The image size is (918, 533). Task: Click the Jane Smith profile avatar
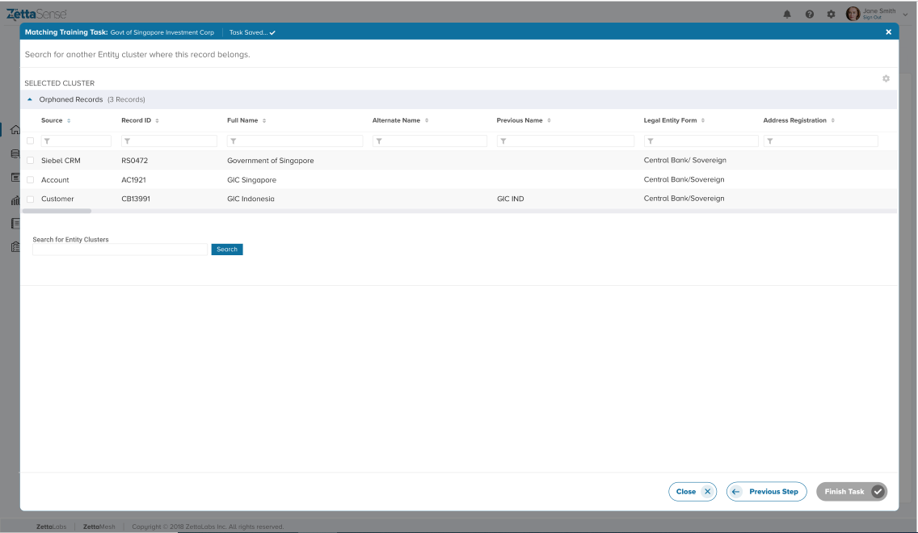click(x=853, y=14)
